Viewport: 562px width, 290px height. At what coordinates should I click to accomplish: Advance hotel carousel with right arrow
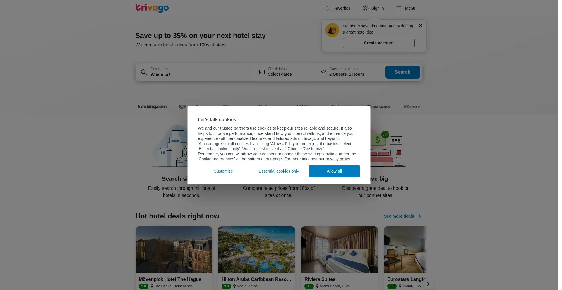point(428,284)
